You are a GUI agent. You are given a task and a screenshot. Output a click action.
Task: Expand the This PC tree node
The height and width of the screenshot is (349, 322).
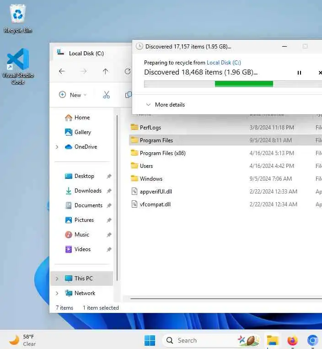pyautogui.click(x=57, y=279)
